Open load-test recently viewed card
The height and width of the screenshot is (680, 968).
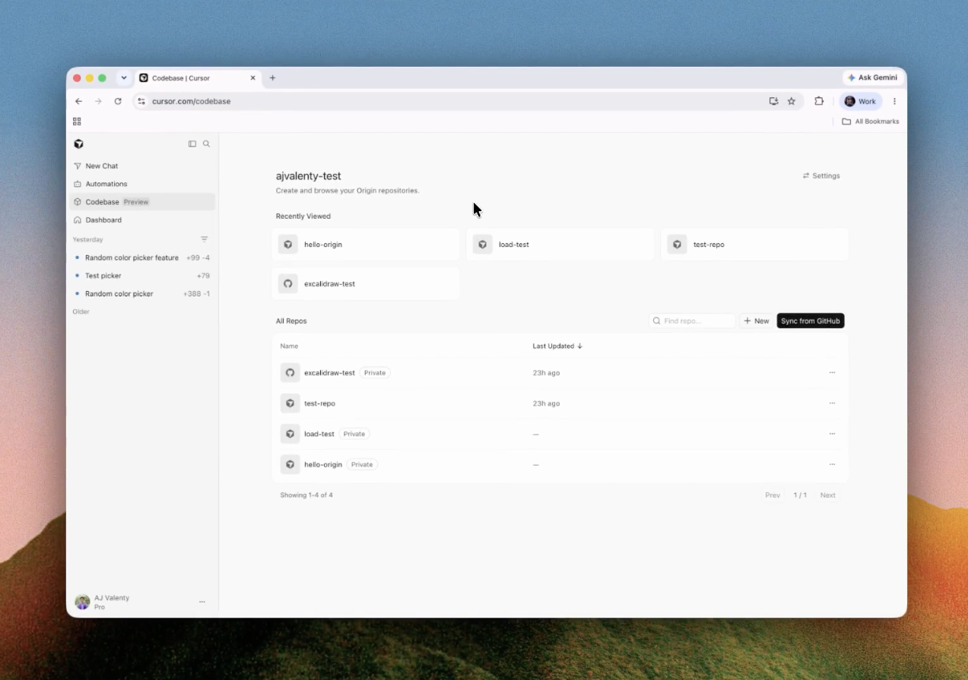coord(560,245)
